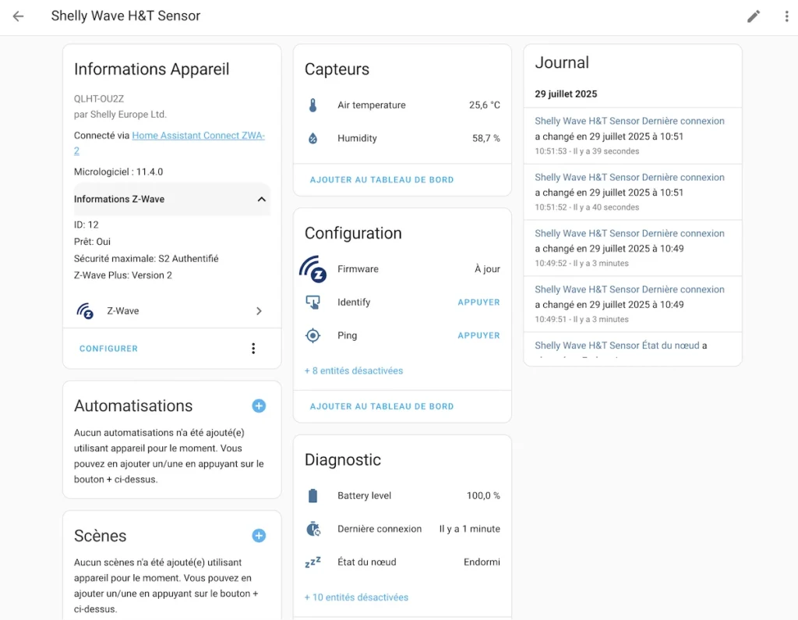Click the Ping target icon

tap(312, 335)
